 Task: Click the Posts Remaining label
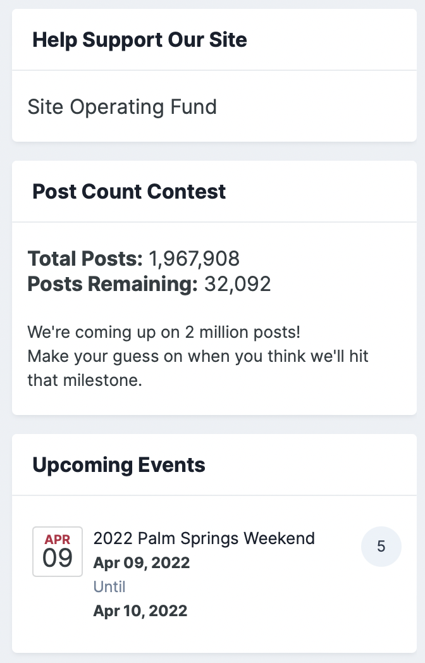113,284
